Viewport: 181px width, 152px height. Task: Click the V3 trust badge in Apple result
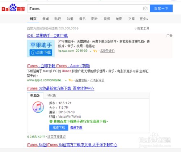[71, 80]
